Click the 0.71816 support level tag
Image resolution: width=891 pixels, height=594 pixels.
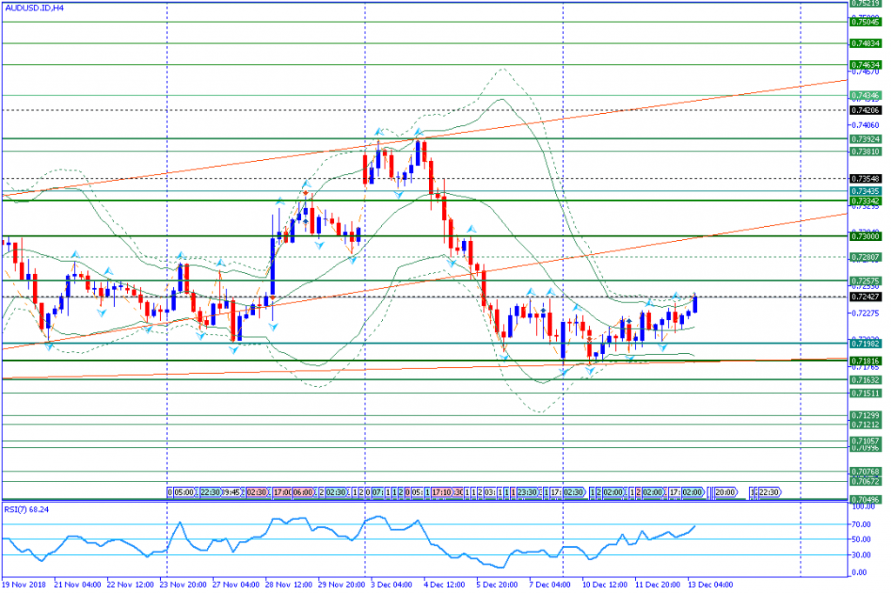coord(866,360)
